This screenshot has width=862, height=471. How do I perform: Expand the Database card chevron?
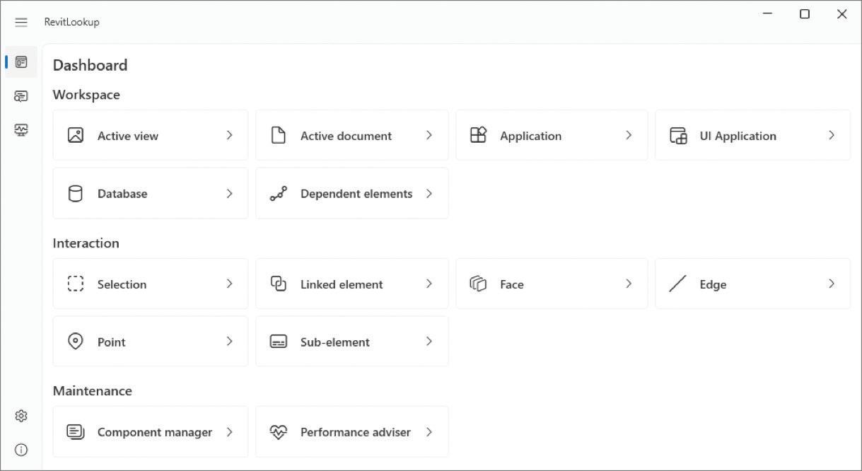click(229, 193)
